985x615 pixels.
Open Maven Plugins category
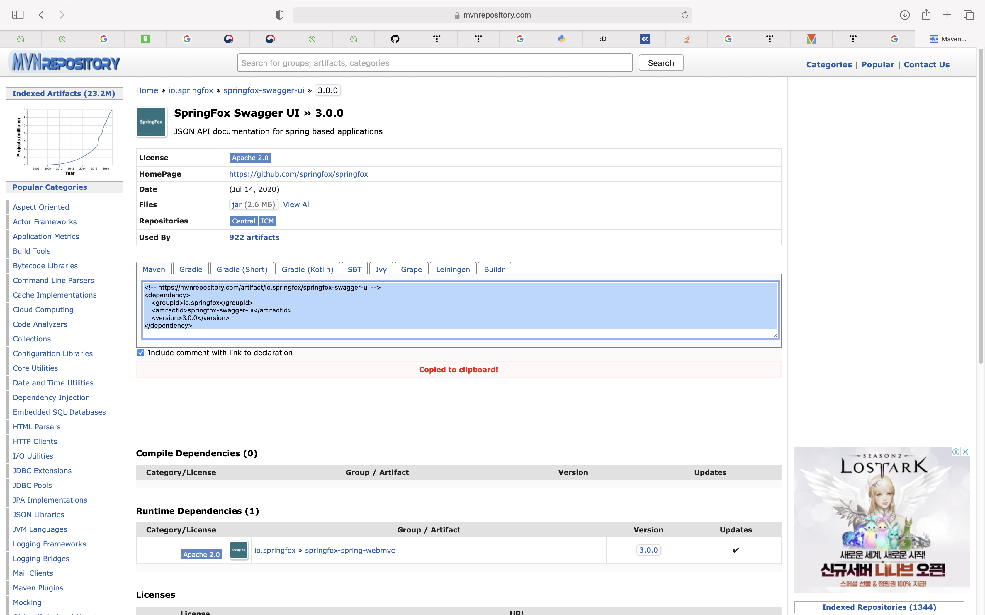[38, 587]
